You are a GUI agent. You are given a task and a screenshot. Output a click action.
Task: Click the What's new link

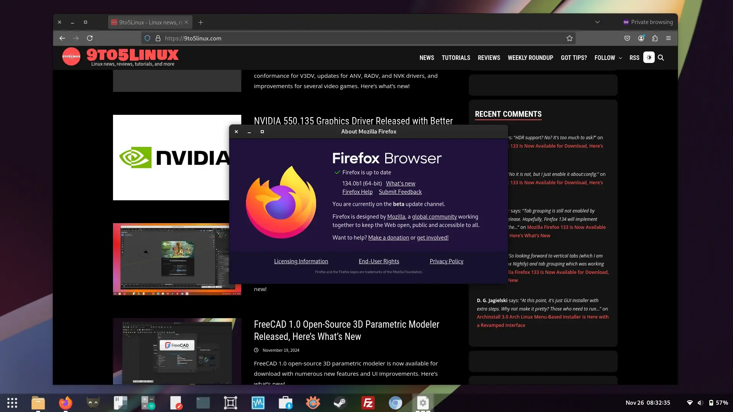(400, 183)
